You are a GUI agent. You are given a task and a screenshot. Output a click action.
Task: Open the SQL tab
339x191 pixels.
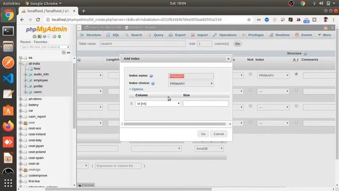click(113, 35)
